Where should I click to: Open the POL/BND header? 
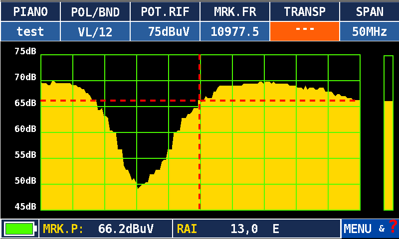click(95, 11)
